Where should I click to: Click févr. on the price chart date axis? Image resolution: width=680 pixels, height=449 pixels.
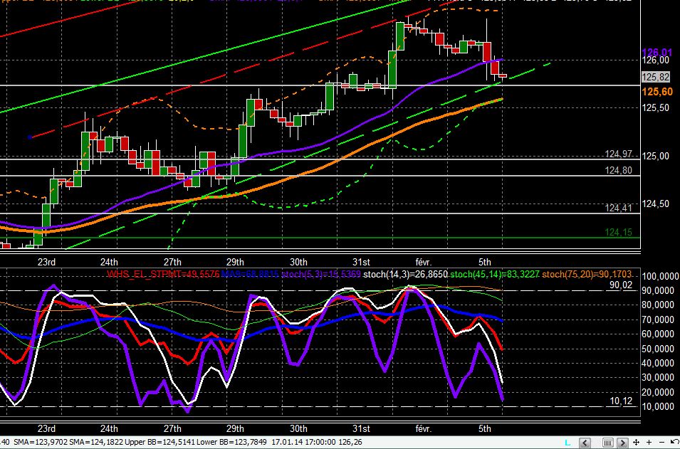tap(423, 262)
